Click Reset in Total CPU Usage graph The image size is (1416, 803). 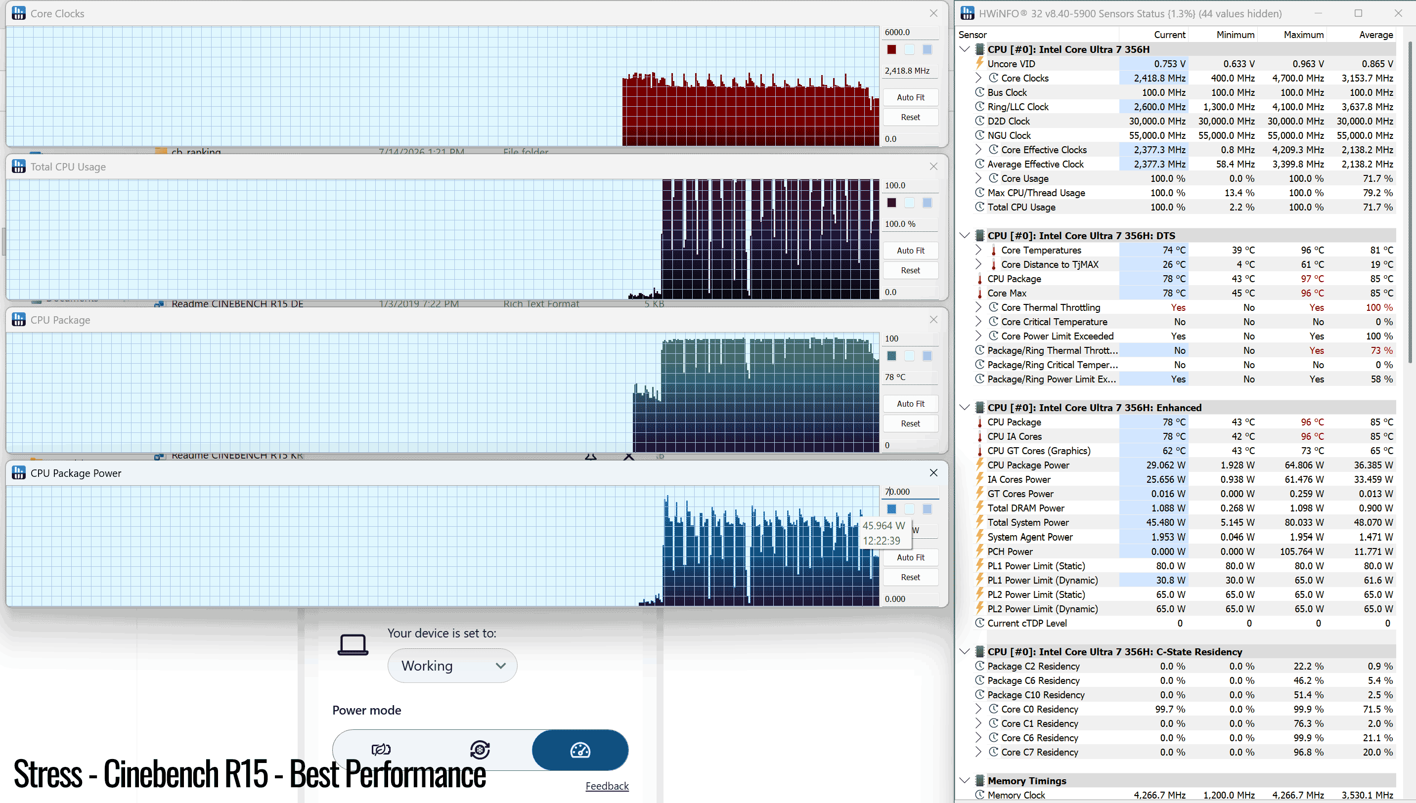coord(911,270)
